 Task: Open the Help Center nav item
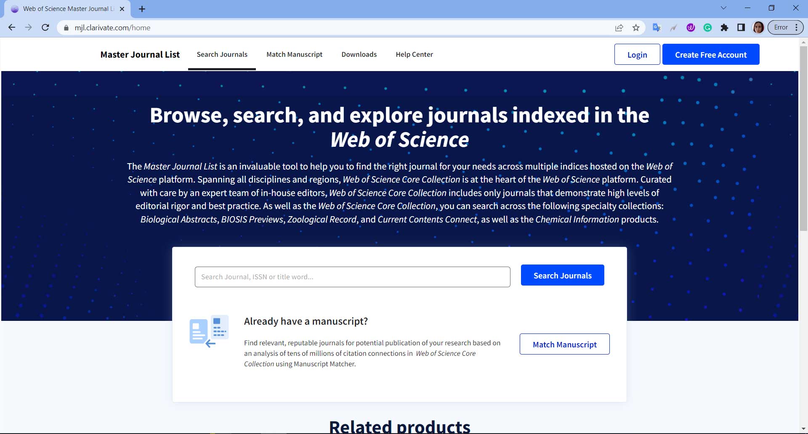point(414,54)
